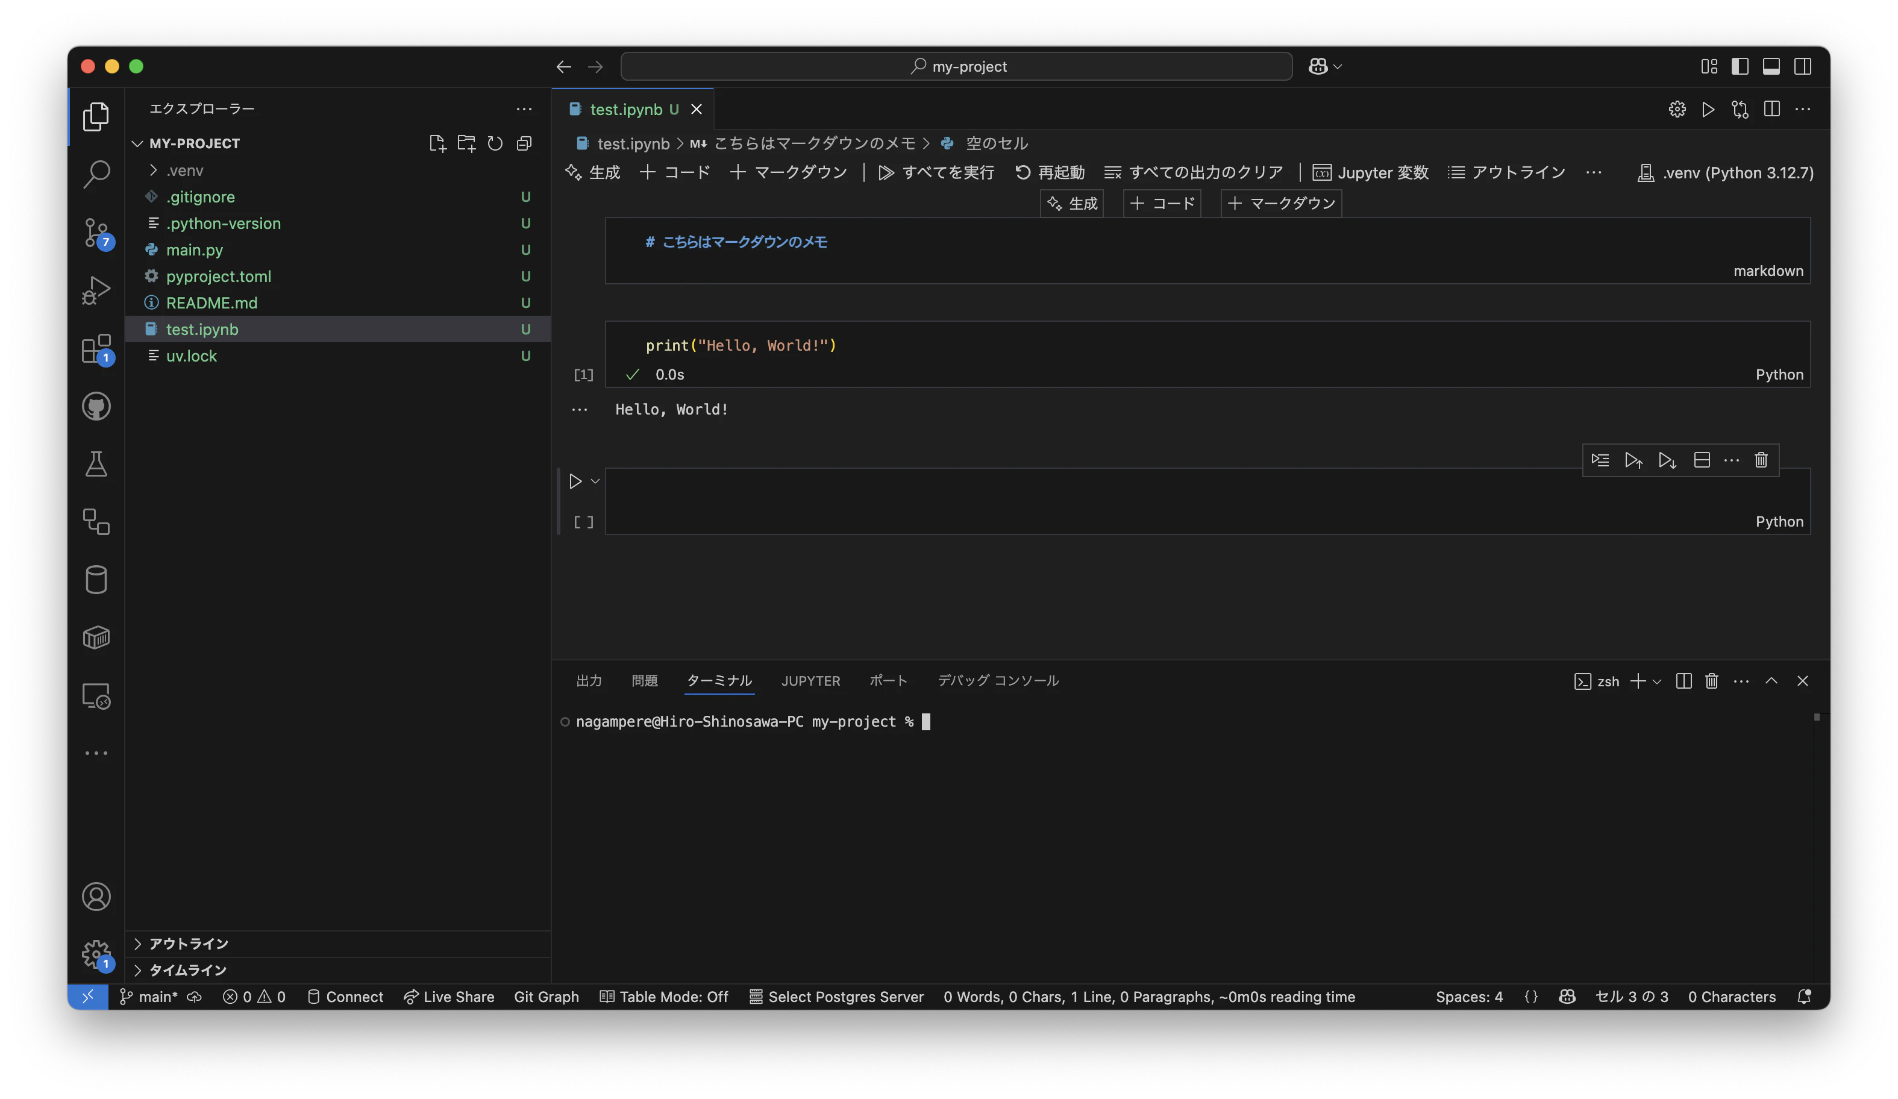The image size is (1898, 1099).
Task: Delete the empty cell with trash icon
Action: [x=1761, y=460]
